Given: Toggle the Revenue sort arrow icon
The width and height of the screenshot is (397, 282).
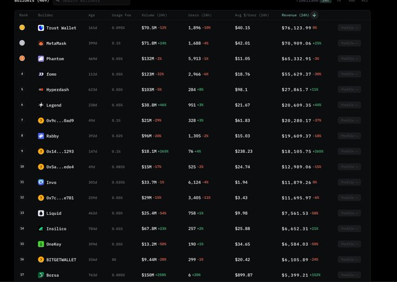Looking at the screenshot, I should (x=314, y=15).
